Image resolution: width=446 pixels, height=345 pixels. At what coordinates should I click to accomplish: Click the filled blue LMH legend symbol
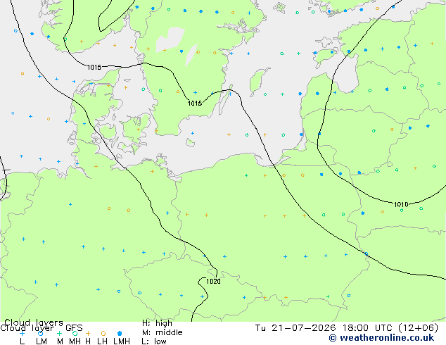pyautogui.click(x=120, y=333)
